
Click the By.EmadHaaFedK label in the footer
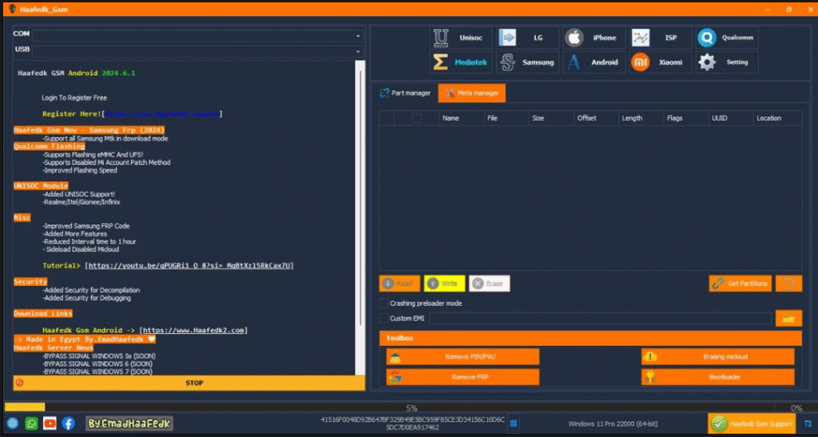click(x=129, y=423)
